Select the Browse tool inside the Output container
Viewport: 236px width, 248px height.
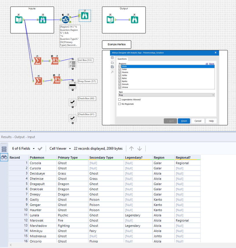[134, 20]
